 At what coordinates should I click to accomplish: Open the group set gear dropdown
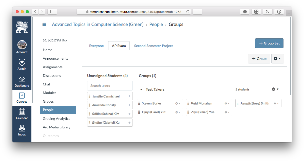pyautogui.click(x=277, y=59)
